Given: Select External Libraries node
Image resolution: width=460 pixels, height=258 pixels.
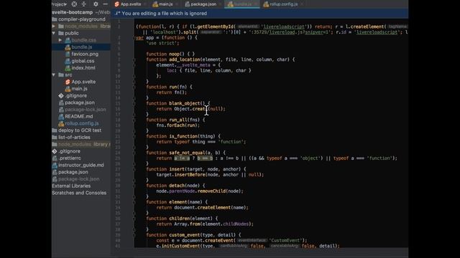Looking at the screenshot, I should click(71, 186).
